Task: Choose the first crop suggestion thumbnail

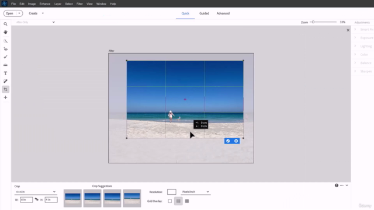Action: click(x=72, y=198)
